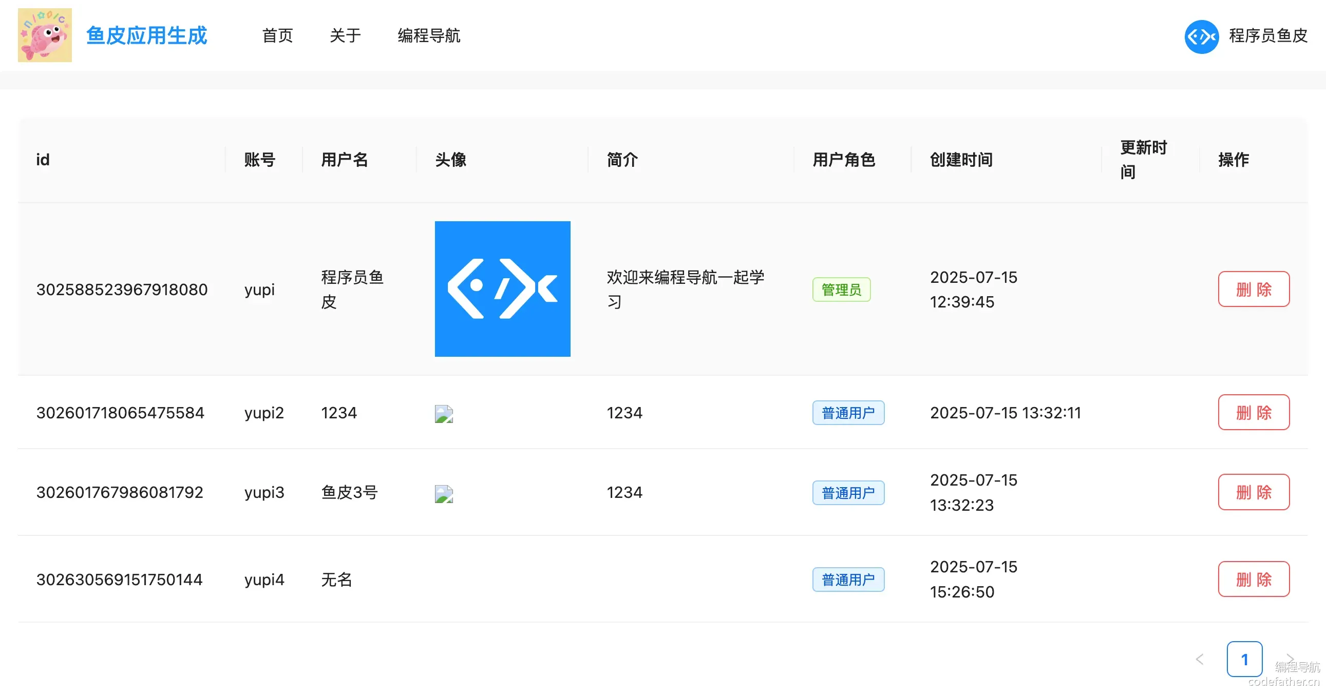Viewport: 1326px width, 694px height.
Task: Click the 1234 username cell in yupi2 row
Action: coord(339,413)
